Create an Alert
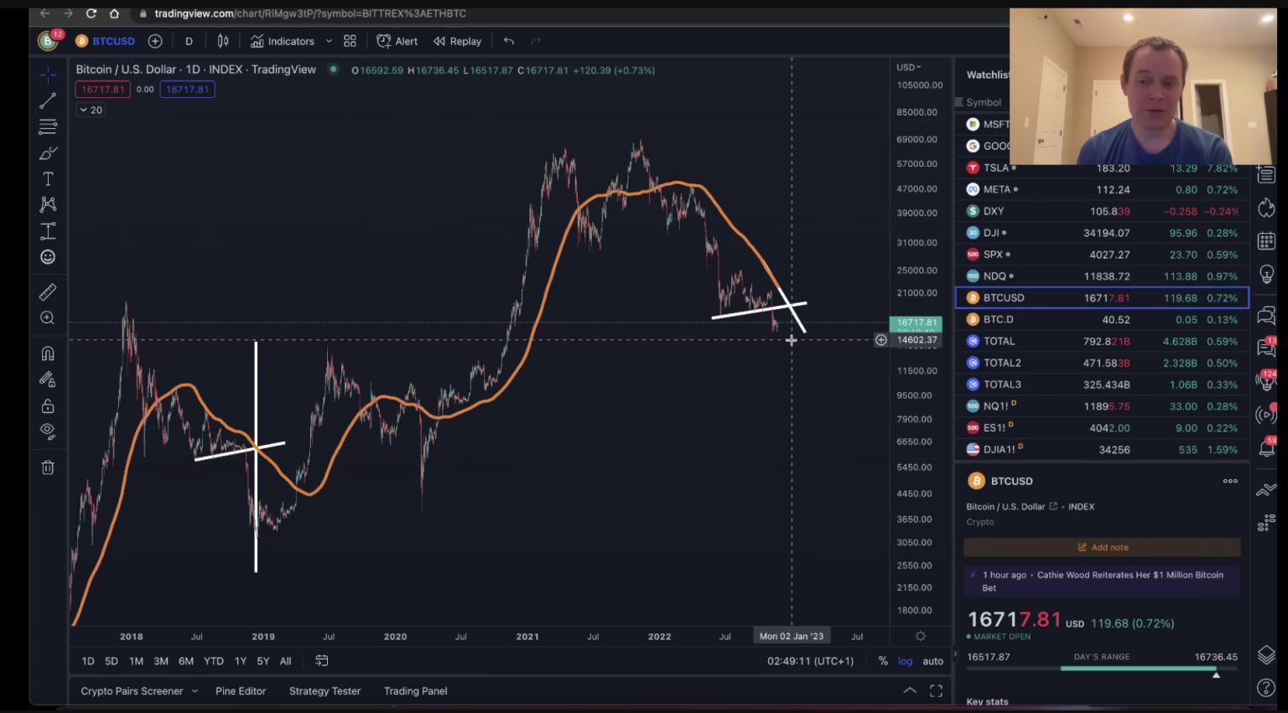 pyautogui.click(x=397, y=41)
